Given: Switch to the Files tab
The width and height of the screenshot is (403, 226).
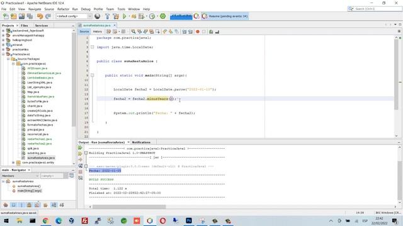Looking at the screenshot, I should [x=25, y=26].
